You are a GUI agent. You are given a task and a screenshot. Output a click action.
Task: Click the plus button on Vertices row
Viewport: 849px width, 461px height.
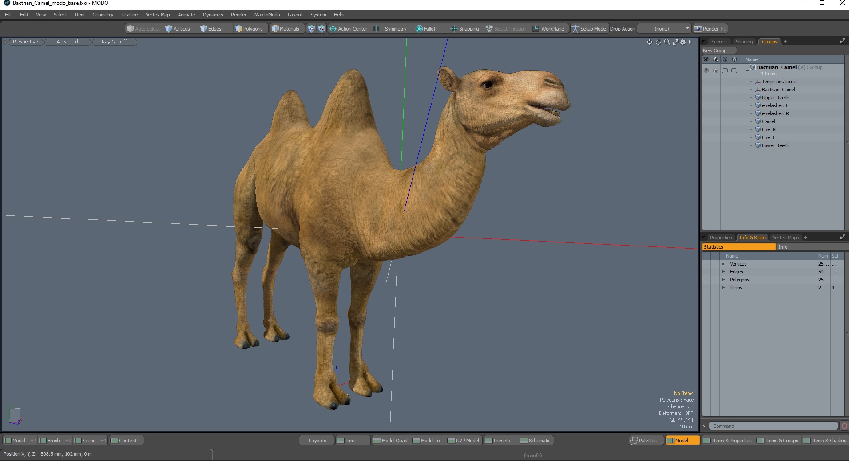pyautogui.click(x=706, y=264)
